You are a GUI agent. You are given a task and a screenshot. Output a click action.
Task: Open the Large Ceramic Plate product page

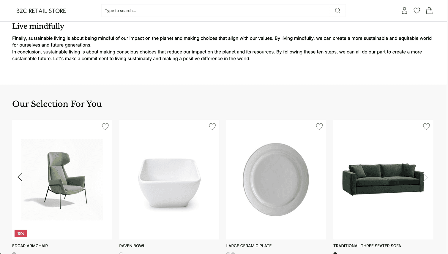[x=249, y=246]
